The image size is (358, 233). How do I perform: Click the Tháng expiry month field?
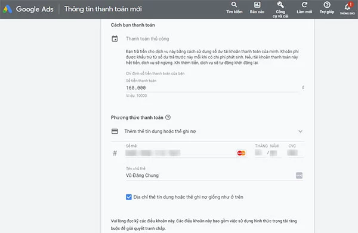pyautogui.click(x=259, y=153)
